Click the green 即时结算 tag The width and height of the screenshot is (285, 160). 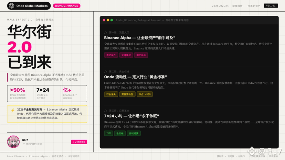[x=134, y=133]
